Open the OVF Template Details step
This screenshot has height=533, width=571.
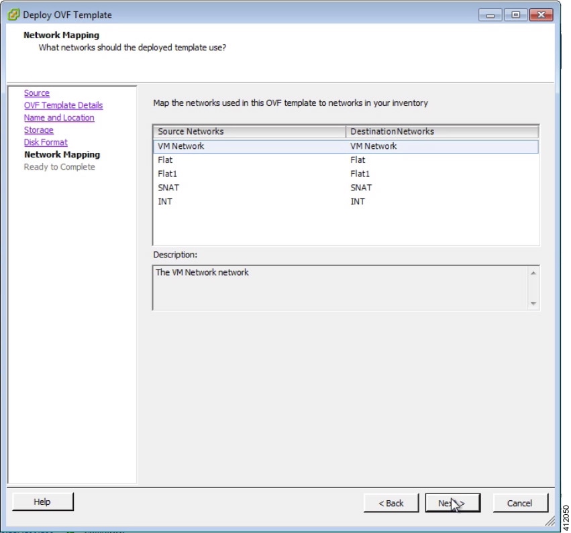[63, 105]
